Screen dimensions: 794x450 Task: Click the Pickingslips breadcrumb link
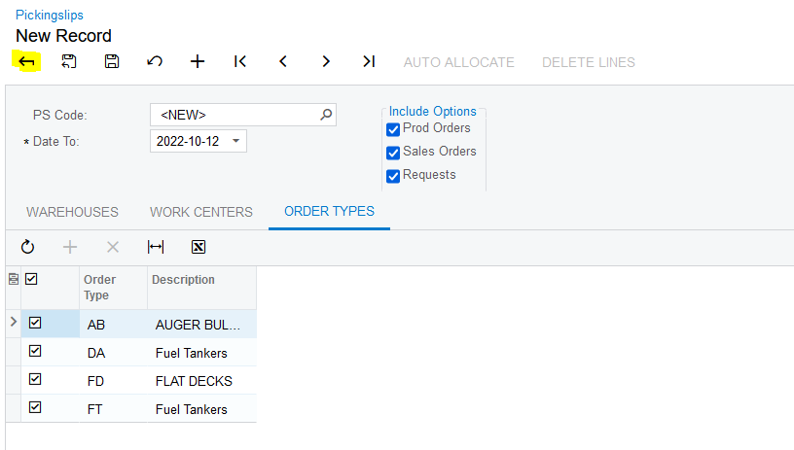(x=50, y=15)
